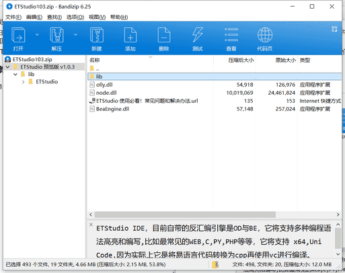Click the Add (添加) file icon
The height and width of the screenshot is (273, 345).
click(130, 35)
